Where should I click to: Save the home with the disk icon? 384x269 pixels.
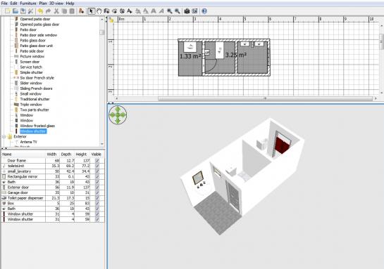23,11
